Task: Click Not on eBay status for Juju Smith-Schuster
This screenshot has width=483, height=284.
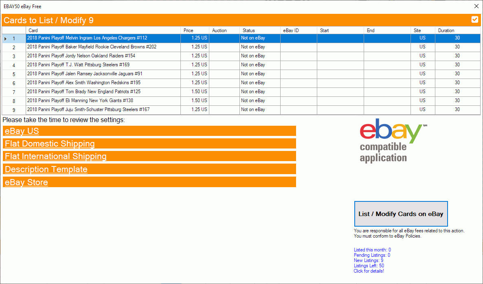Action: pos(260,109)
